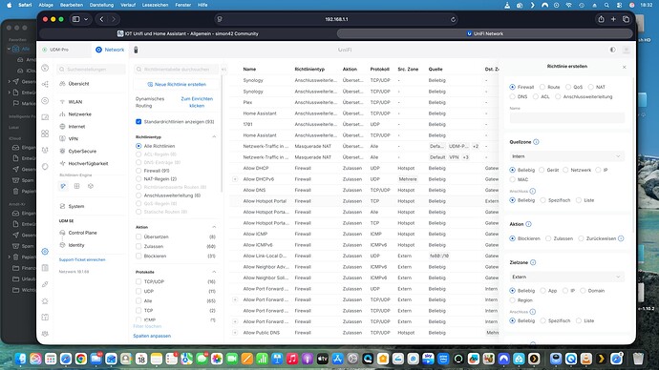Show Safari tab overview icon

(626, 19)
